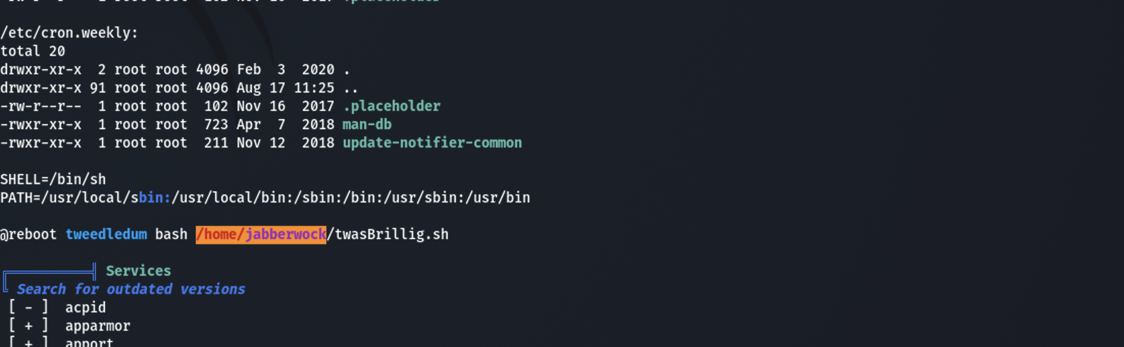The width and height of the screenshot is (1124, 347).
Task: Click the Services section heading
Action: 138,271
